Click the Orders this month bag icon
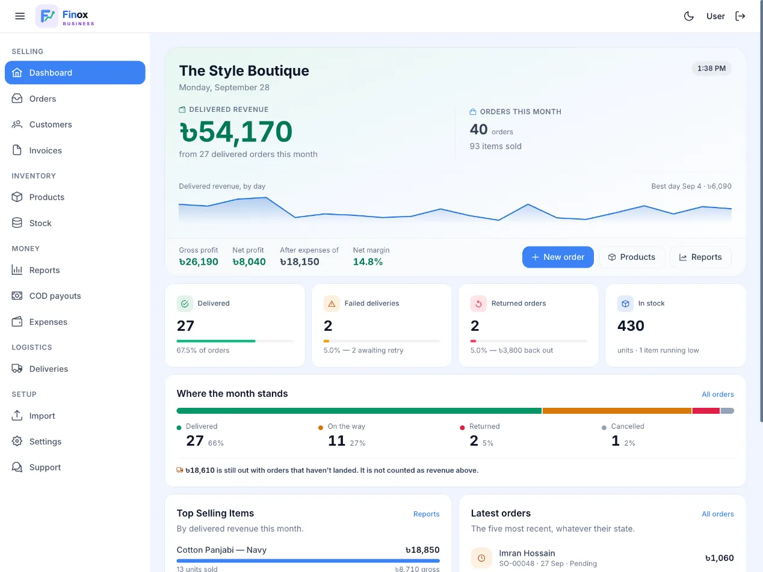Viewport: 763px width, 572px height. 473,112
